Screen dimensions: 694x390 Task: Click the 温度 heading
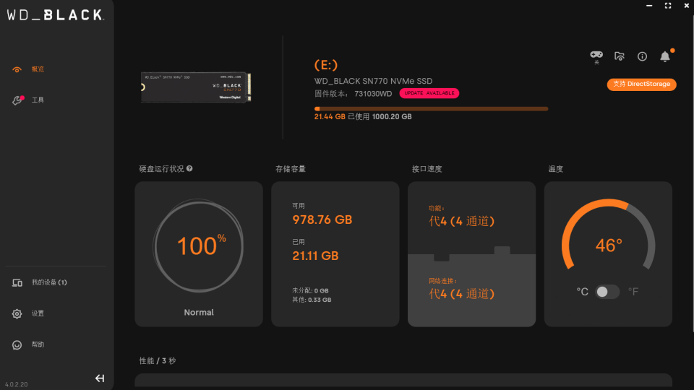click(x=555, y=169)
